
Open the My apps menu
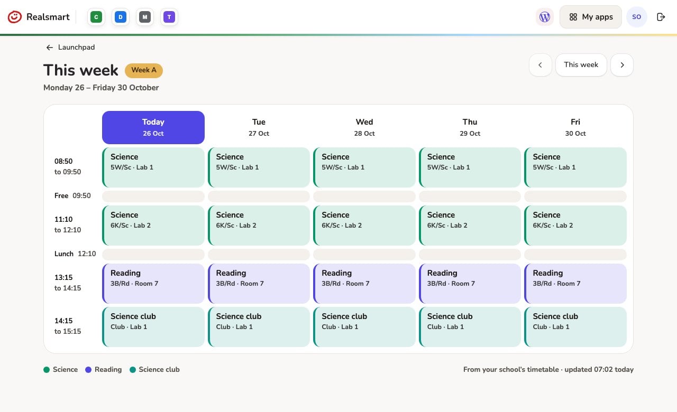591,17
